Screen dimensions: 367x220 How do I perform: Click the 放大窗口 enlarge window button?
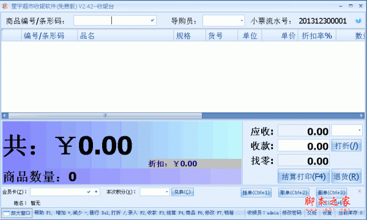pos(17,213)
